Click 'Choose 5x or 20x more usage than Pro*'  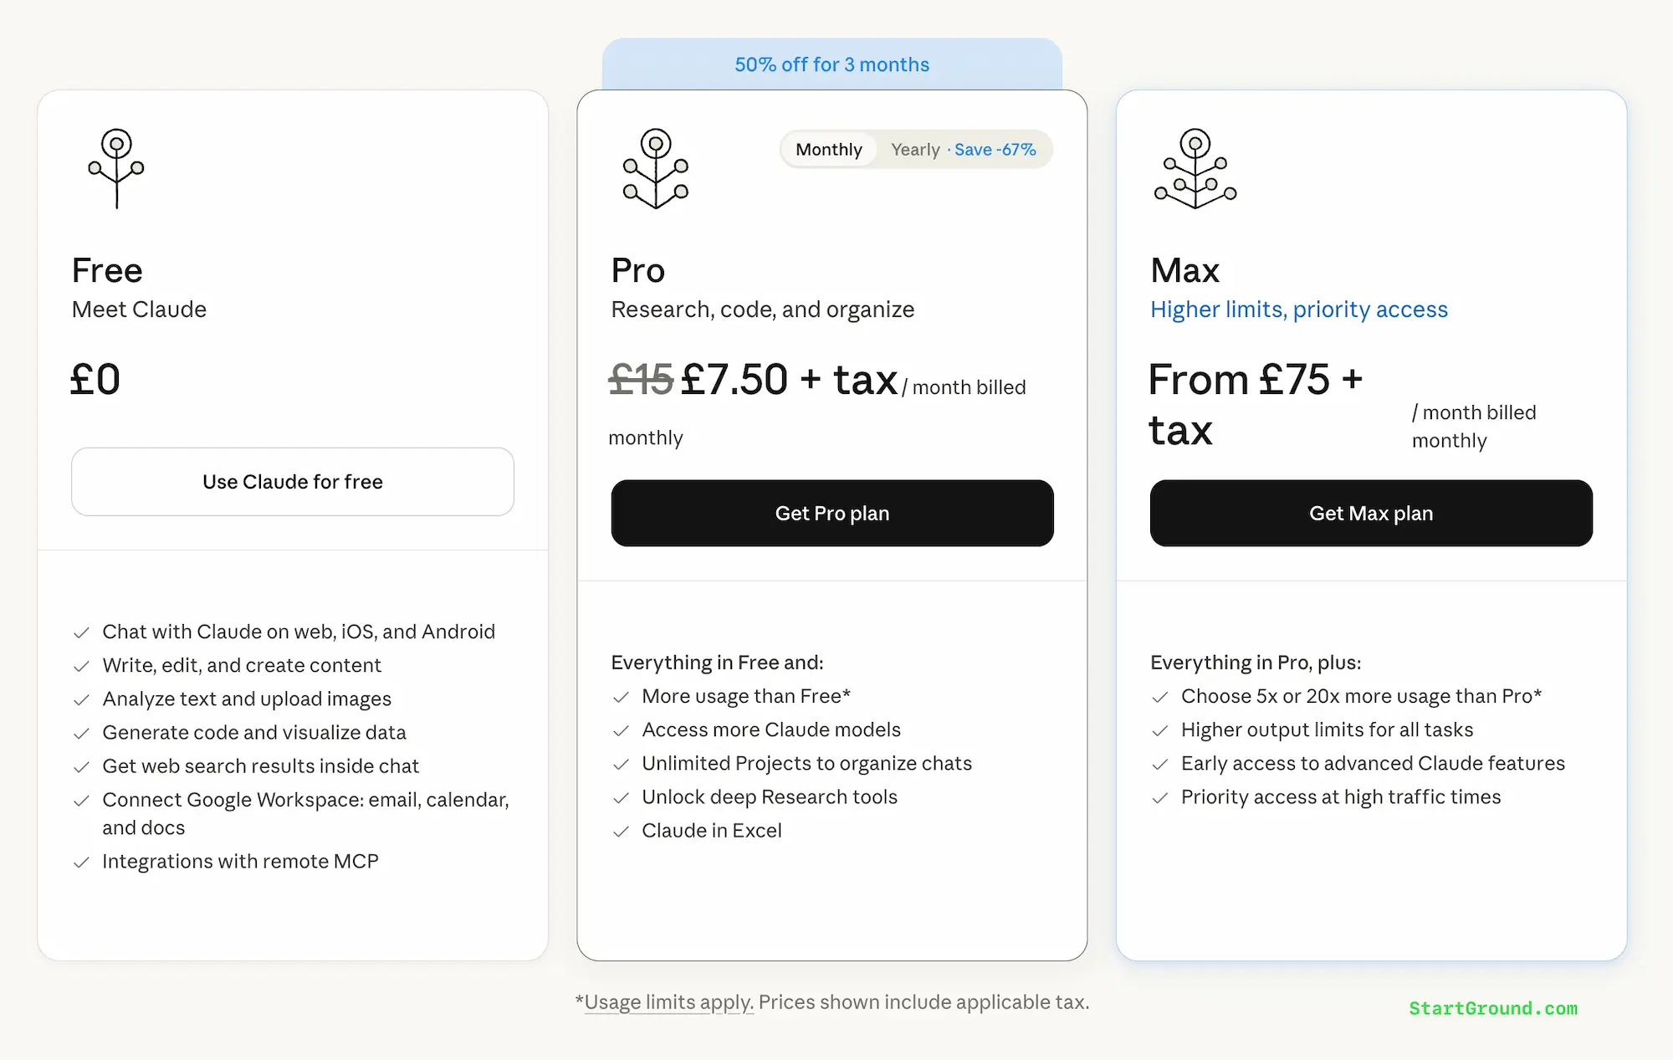click(x=1362, y=696)
